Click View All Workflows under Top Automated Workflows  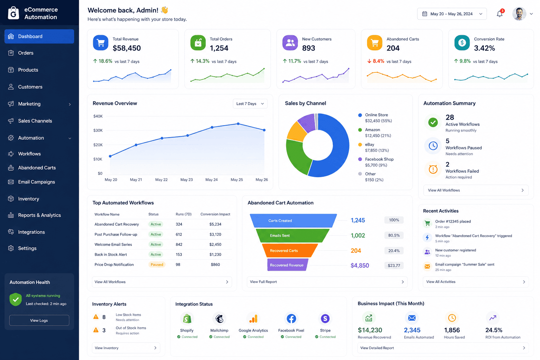pos(162,282)
